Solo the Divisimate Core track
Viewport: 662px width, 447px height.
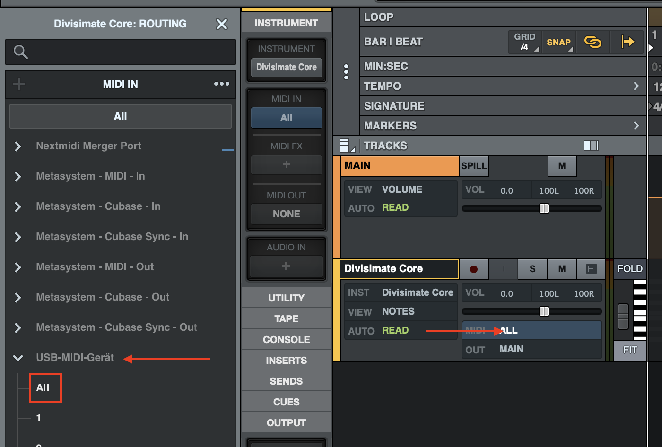pos(532,269)
